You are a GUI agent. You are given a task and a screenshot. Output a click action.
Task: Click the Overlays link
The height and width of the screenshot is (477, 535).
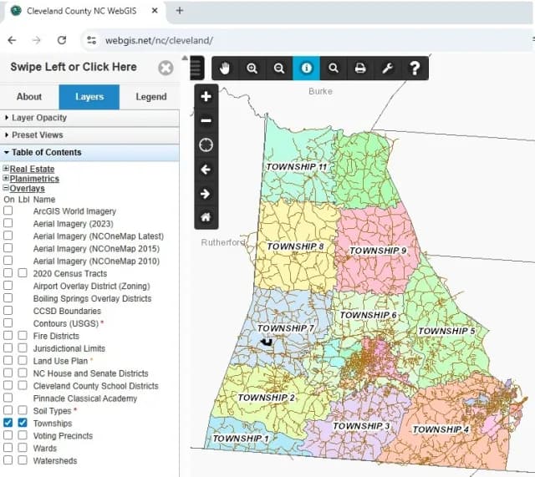(28, 188)
